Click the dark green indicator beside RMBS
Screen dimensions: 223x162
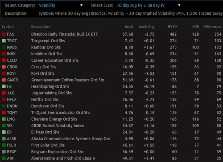[x=4, y=47]
